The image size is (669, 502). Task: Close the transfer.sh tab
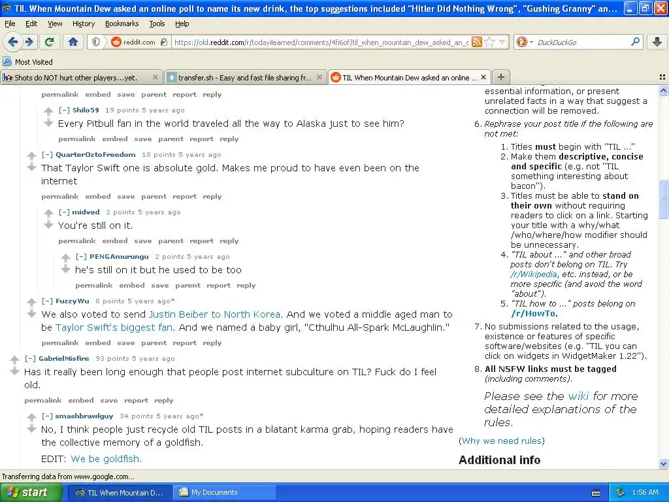319,77
